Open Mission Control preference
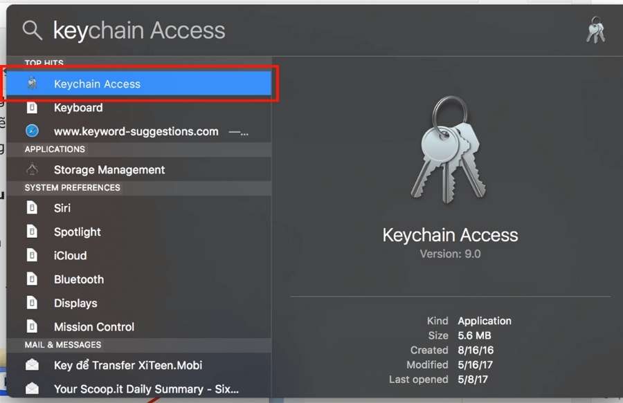623x403 pixels. point(94,327)
